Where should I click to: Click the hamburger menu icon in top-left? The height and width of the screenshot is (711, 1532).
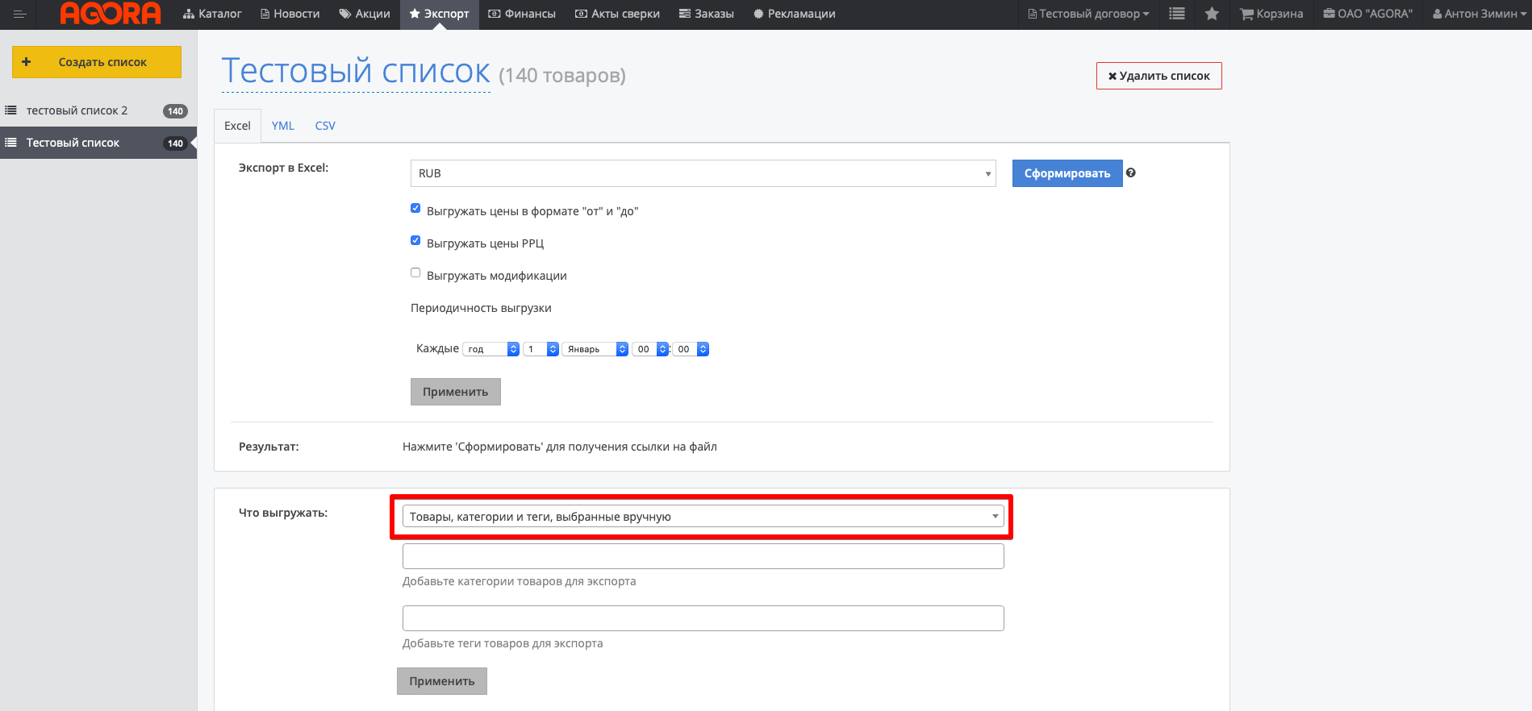point(19,14)
